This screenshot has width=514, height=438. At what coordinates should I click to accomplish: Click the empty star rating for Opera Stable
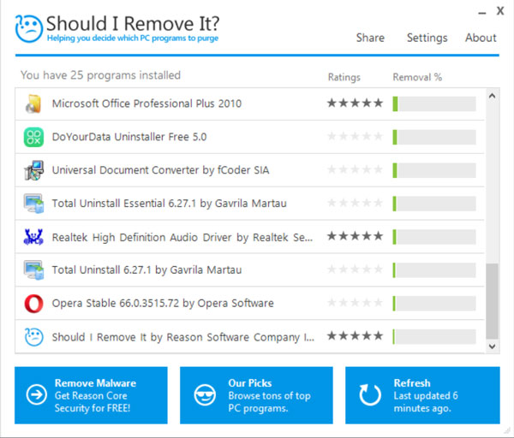click(x=355, y=303)
